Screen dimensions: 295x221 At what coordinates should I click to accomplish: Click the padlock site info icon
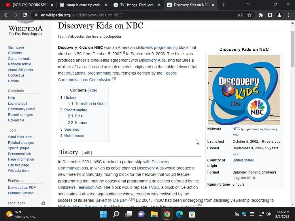click(36, 15)
